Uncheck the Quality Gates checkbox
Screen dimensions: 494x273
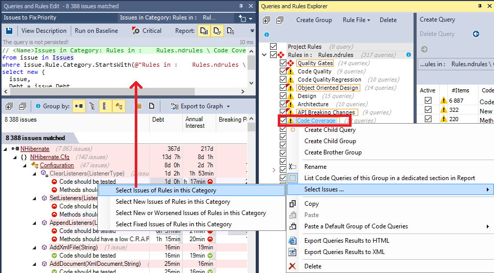tap(283, 63)
